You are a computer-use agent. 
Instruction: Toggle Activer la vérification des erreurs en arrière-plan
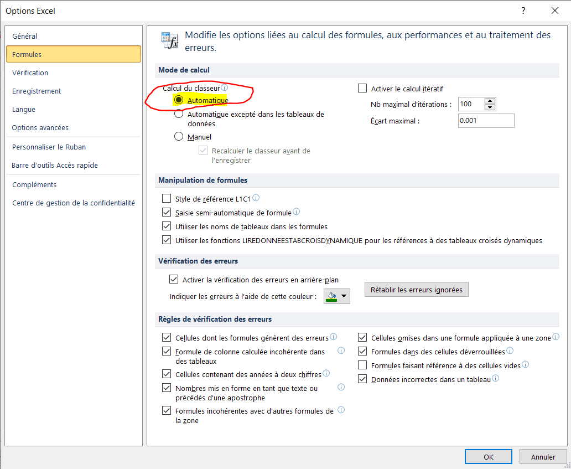pyautogui.click(x=174, y=280)
